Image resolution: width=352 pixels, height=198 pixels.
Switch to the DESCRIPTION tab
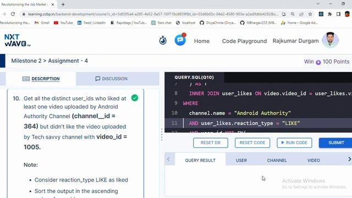click(41, 79)
